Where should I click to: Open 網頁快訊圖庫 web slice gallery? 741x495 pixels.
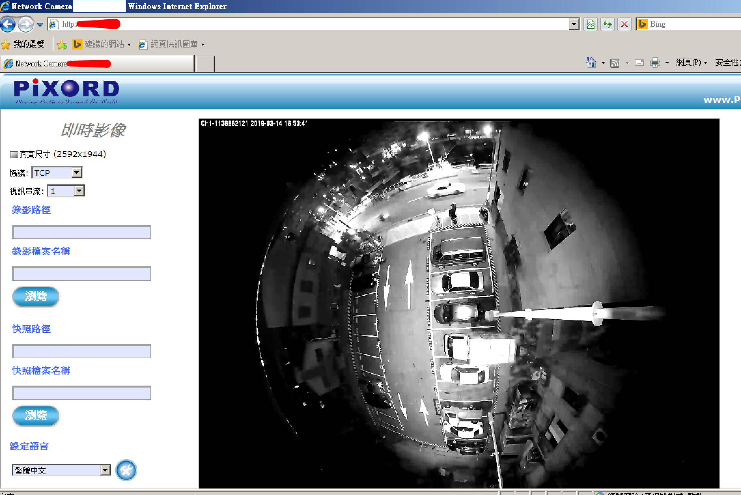pyautogui.click(x=172, y=44)
